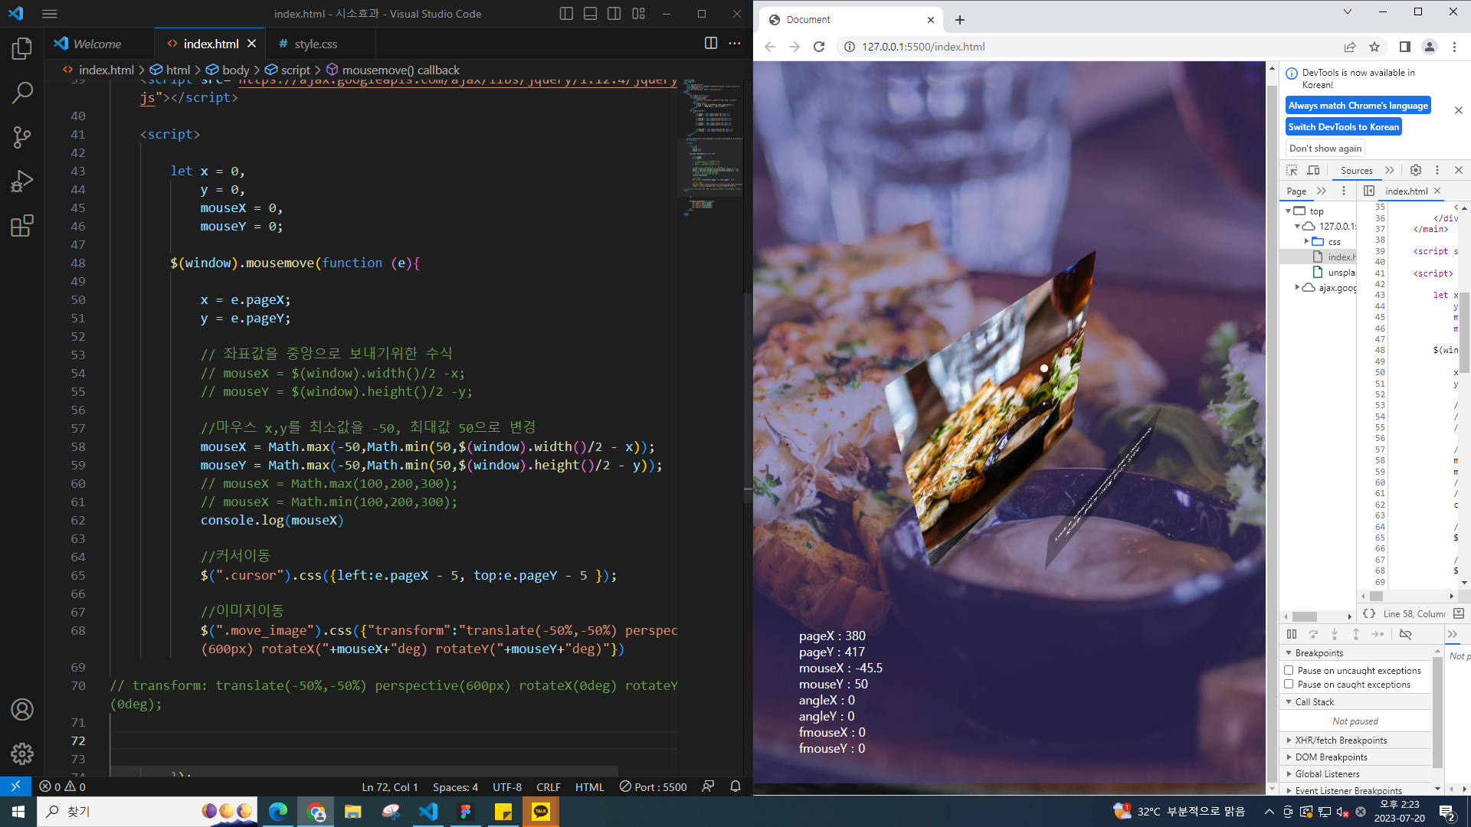
Task: Open the Search view in activity bar
Action: [x=21, y=93]
